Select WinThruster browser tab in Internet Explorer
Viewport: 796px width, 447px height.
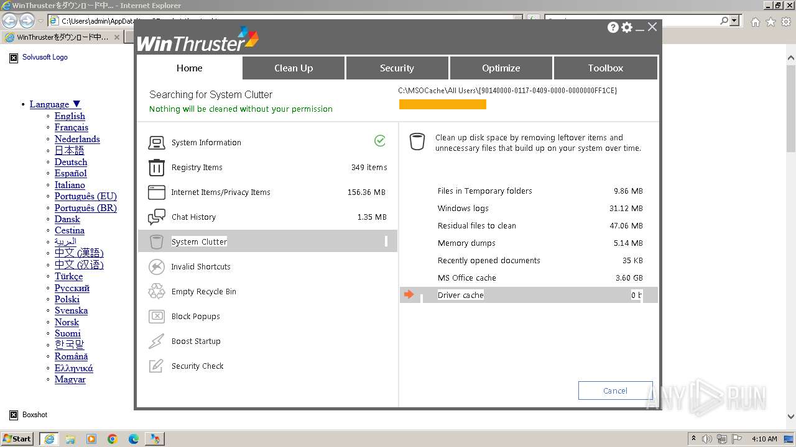(x=62, y=37)
